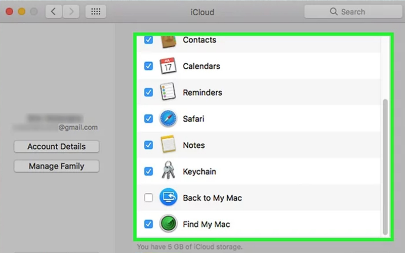The height and width of the screenshot is (253, 405).
Task: Show all preferences grid button
Action: pyautogui.click(x=96, y=11)
